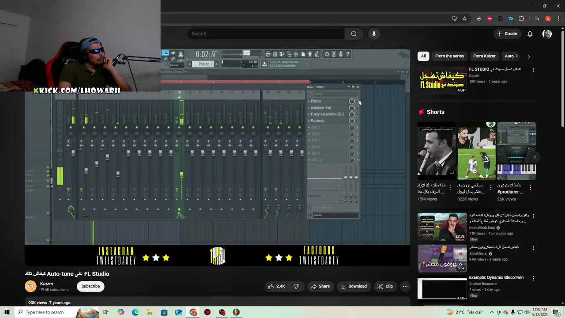Open the FL STUDIO 4:09 video thumbnail

[442, 80]
